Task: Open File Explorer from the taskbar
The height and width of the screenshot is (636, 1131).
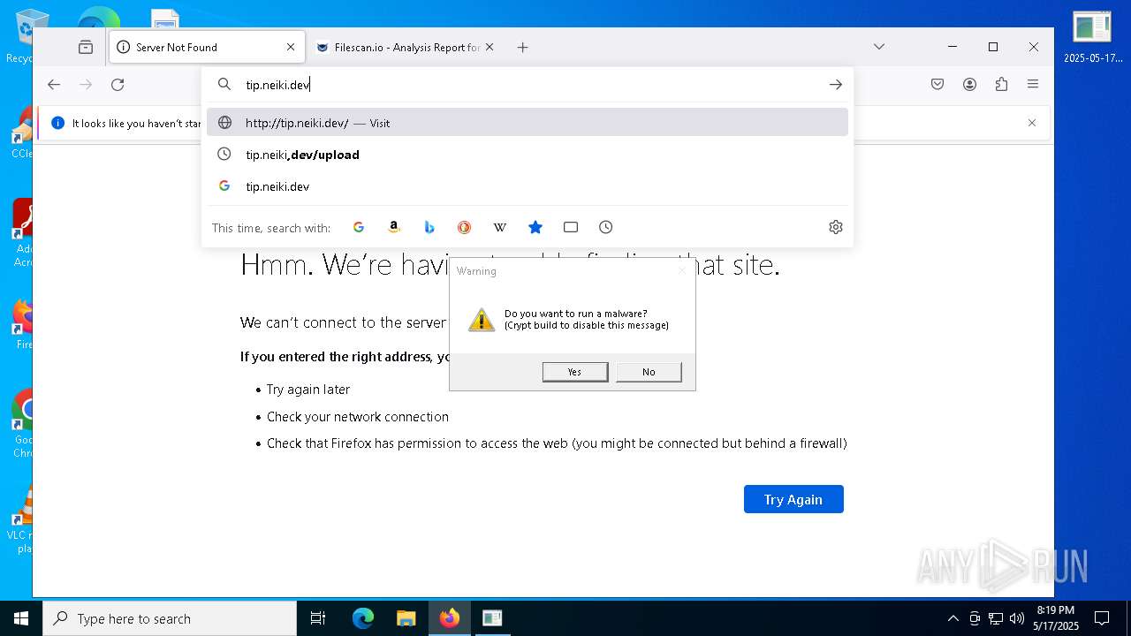Action: pyautogui.click(x=406, y=618)
